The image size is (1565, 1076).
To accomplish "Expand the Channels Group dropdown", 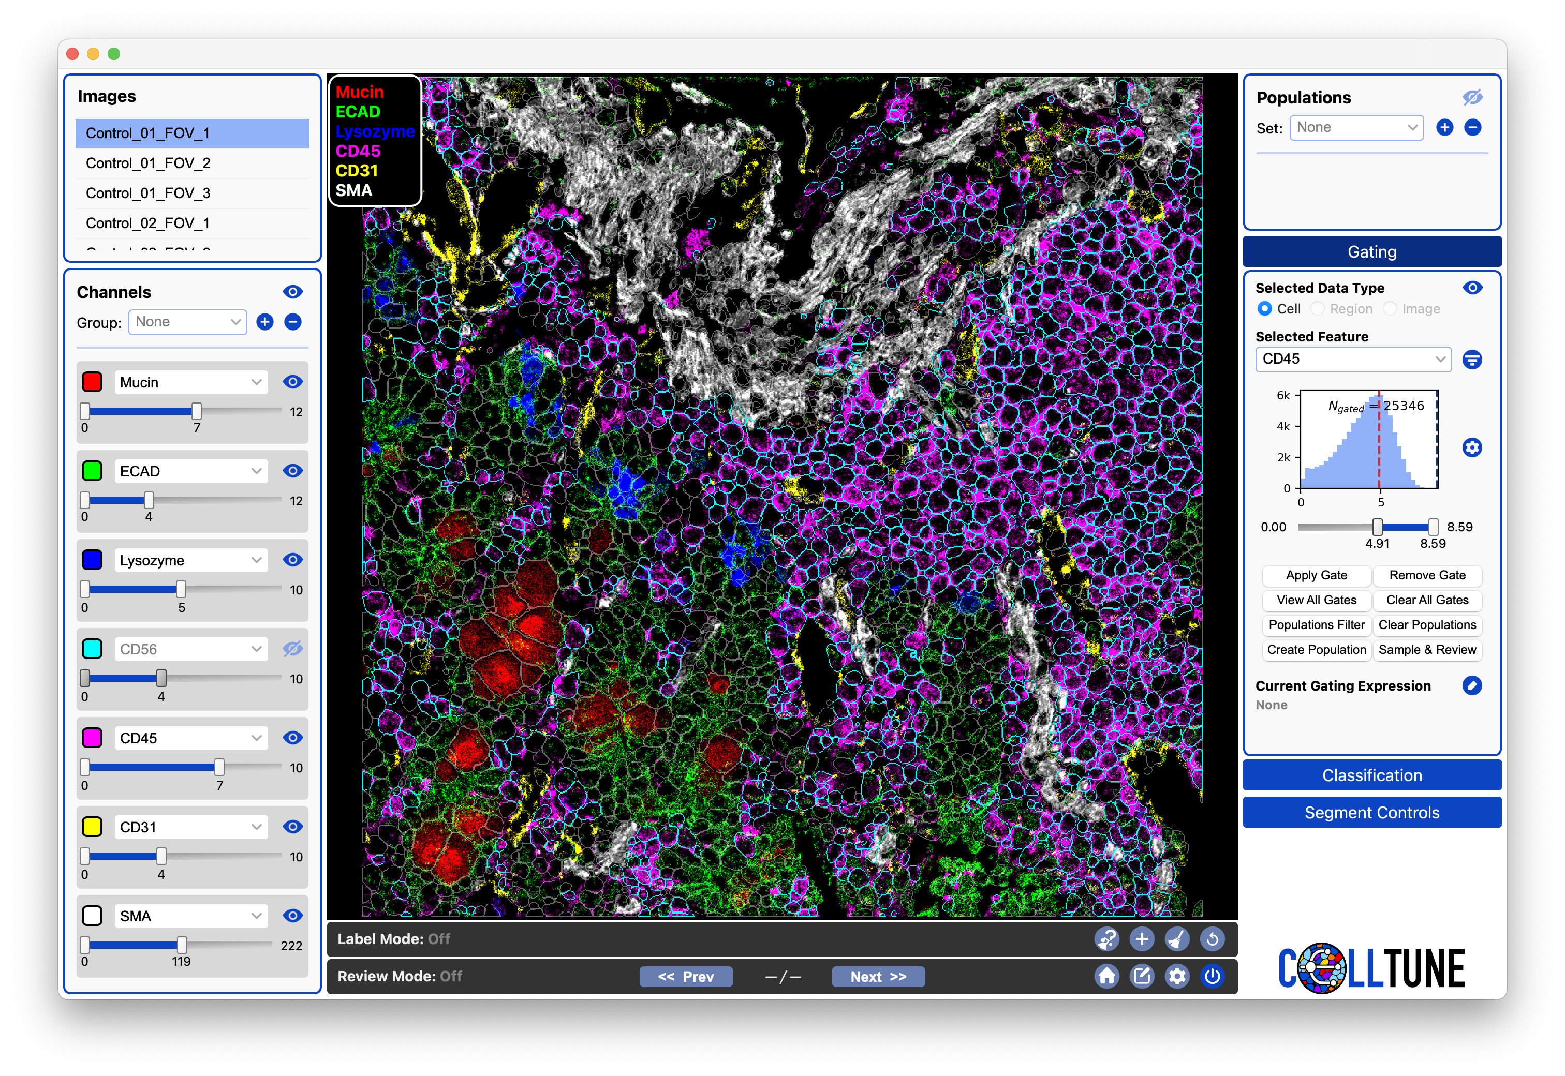I will pos(187,322).
